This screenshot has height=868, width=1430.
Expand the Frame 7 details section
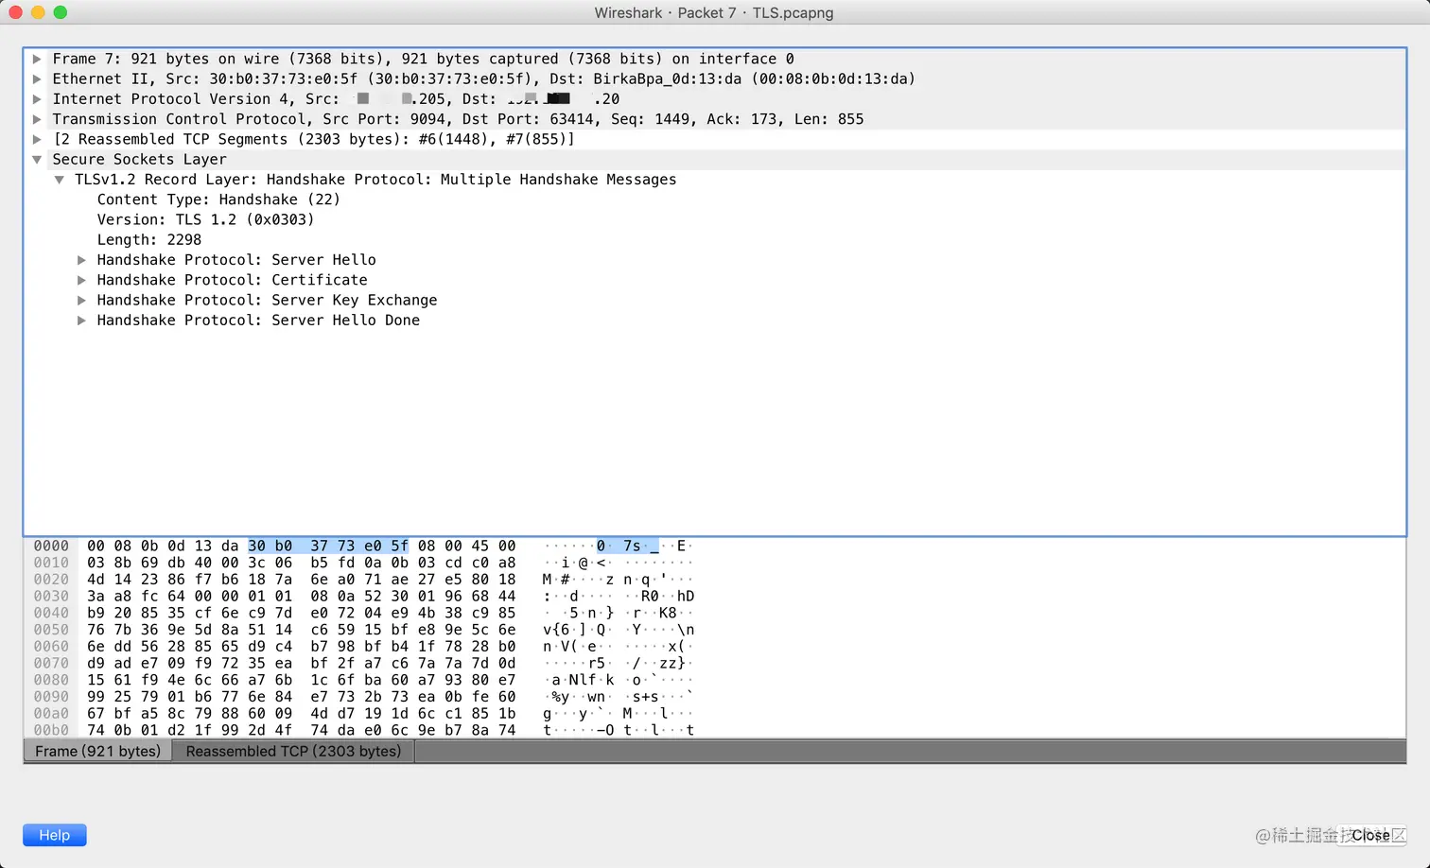point(37,59)
